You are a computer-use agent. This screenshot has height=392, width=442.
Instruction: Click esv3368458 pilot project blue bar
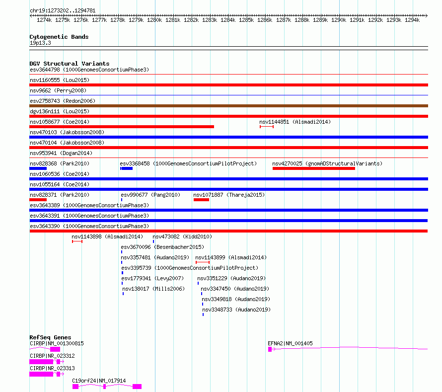click(127, 168)
